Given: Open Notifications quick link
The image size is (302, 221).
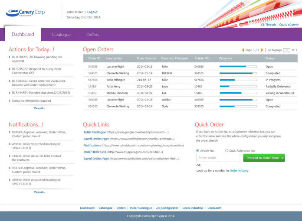Looking at the screenshot, I should click(92, 146).
